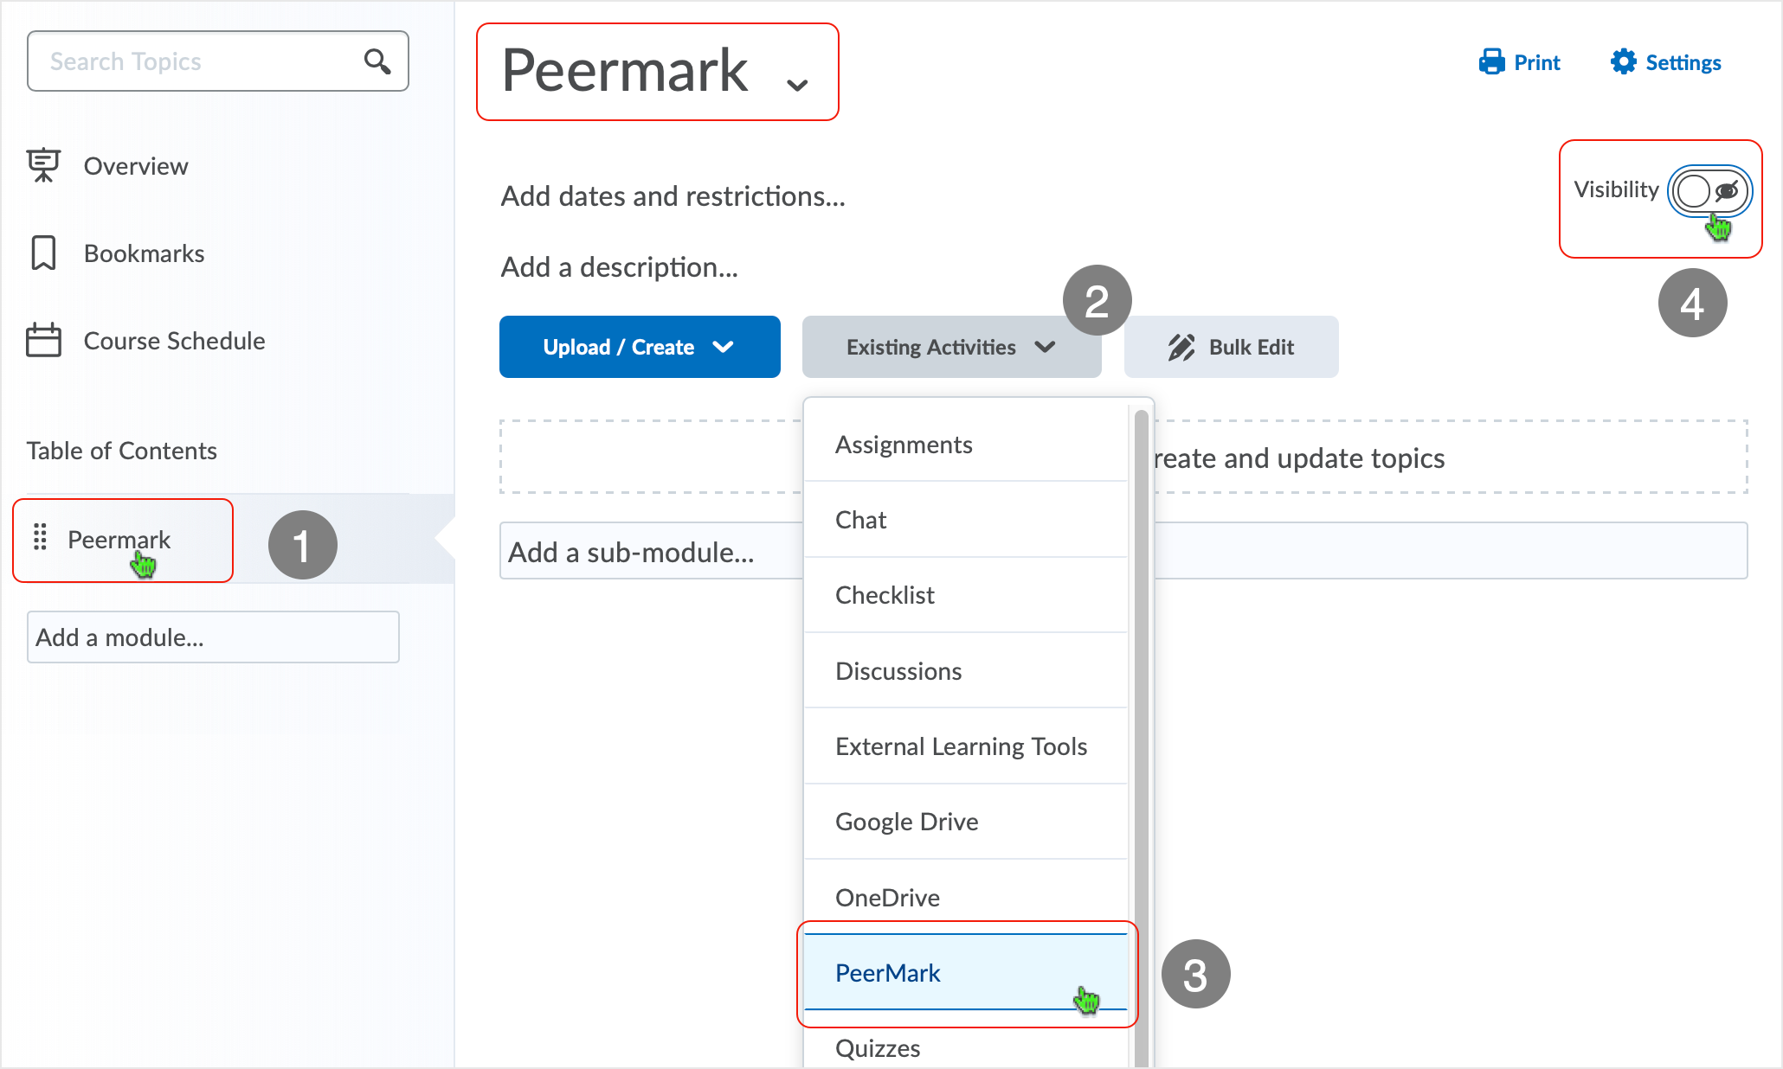Click the Bookmarks ribbon icon
1783x1069 pixels.
pyautogui.click(x=43, y=253)
